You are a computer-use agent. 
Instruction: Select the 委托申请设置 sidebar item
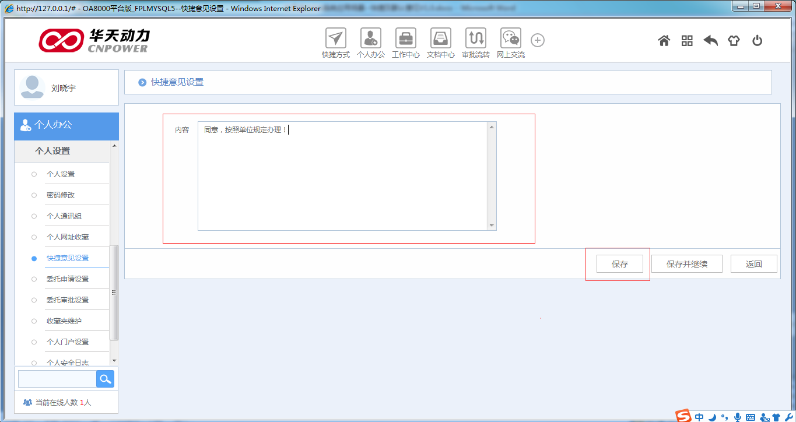[x=68, y=279]
